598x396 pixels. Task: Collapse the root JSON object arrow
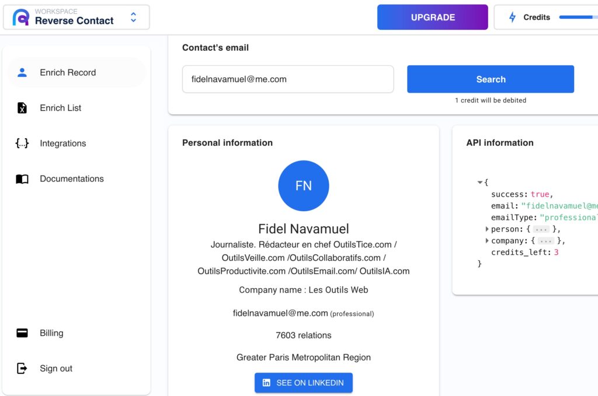tap(480, 183)
